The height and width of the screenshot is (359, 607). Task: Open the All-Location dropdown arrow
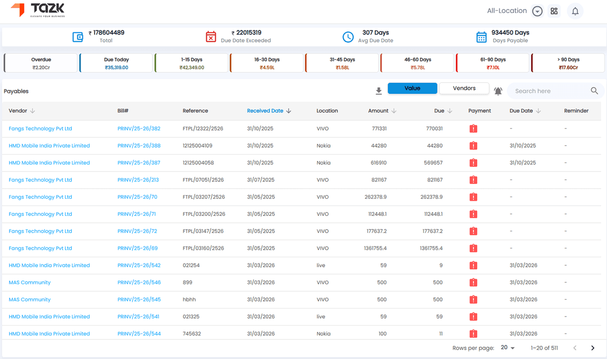pos(538,11)
